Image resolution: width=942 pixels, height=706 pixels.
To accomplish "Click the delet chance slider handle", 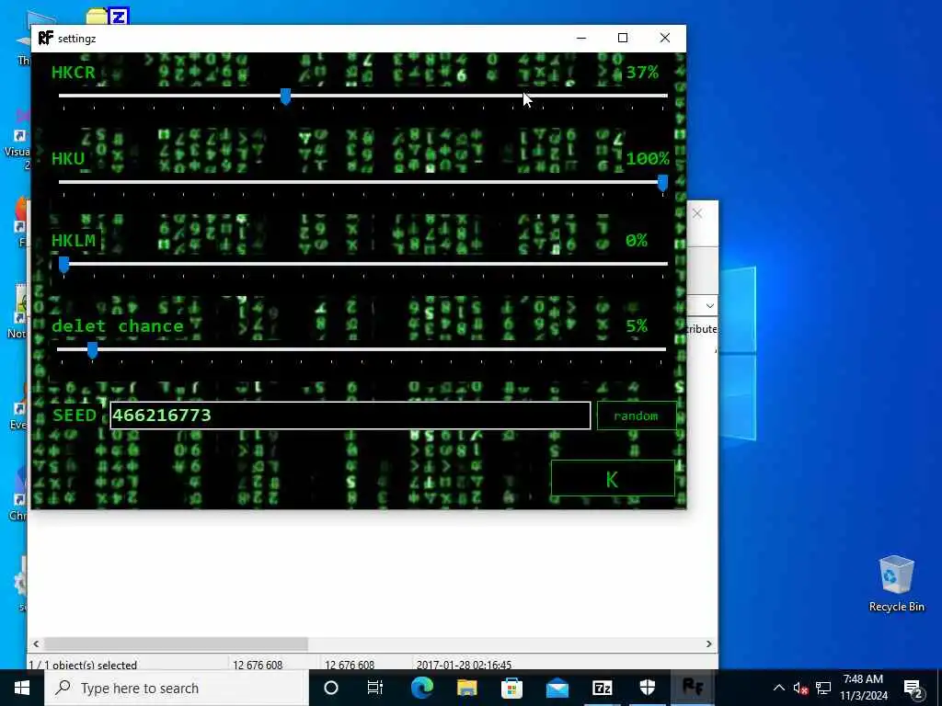I will point(93,350).
